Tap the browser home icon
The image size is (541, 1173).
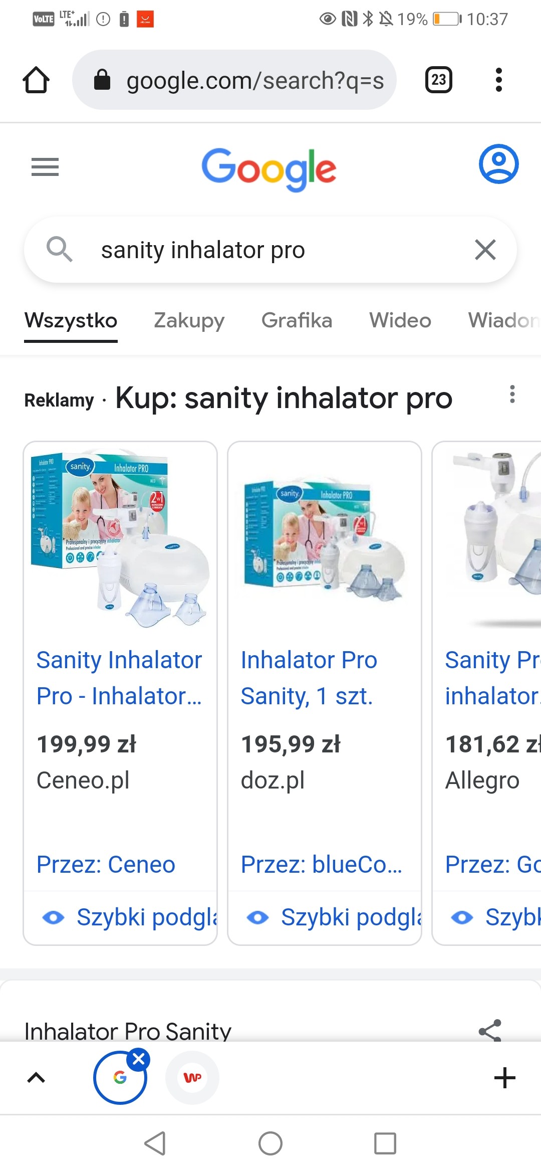[x=36, y=80]
